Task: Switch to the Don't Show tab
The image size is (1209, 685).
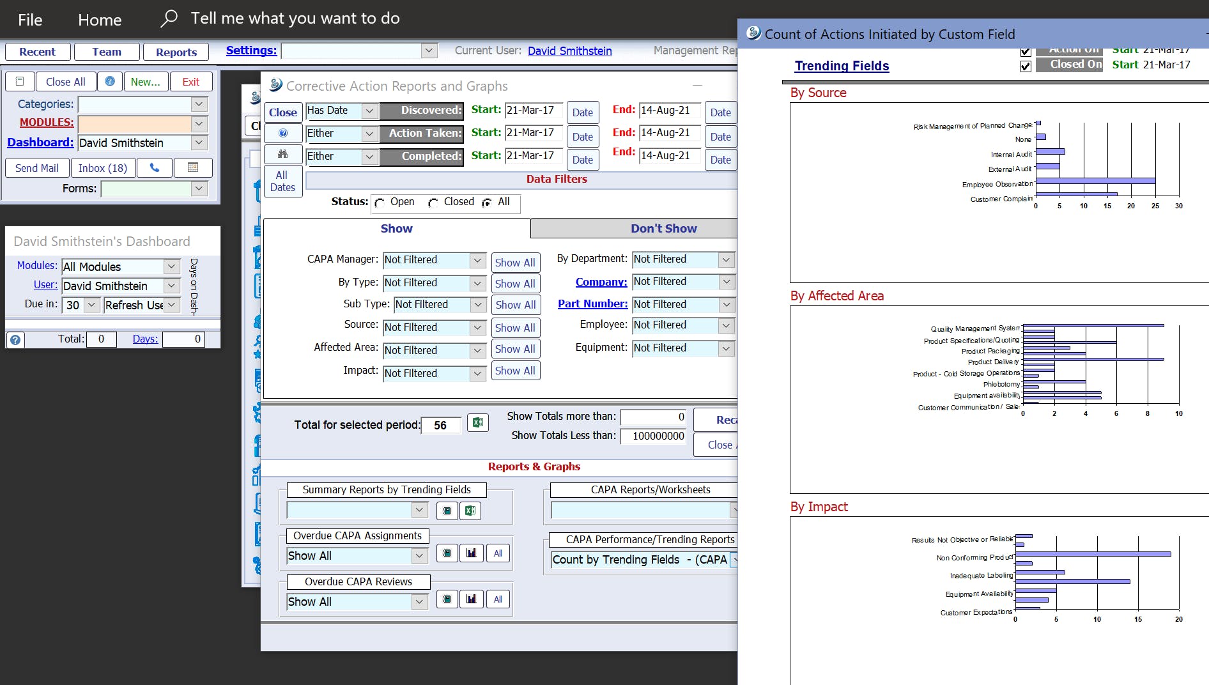Action: pos(663,229)
